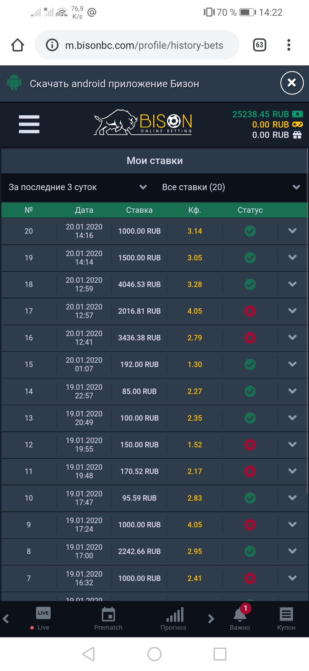Tap the 0.00 RUB game balance
Image resolution: width=309 pixels, height=671 pixels.
(x=277, y=124)
